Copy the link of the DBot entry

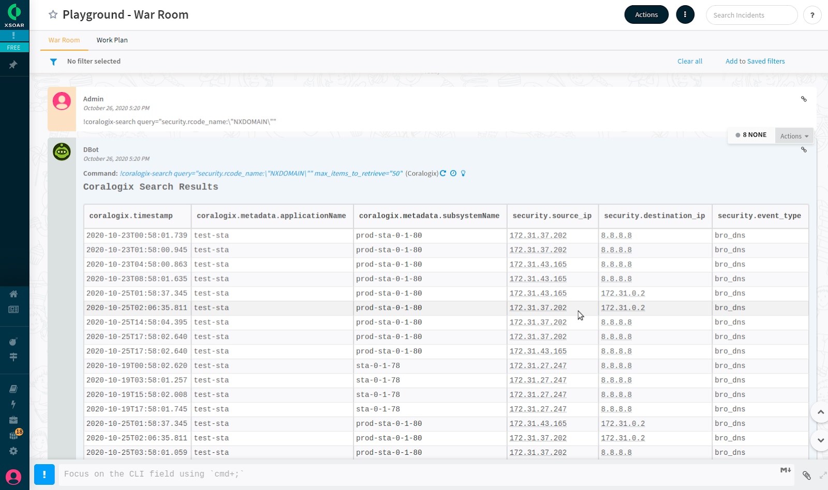coord(804,150)
